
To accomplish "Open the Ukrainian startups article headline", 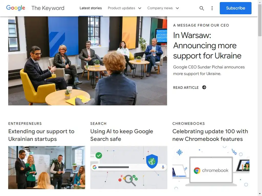I will [x=41, y=135].
